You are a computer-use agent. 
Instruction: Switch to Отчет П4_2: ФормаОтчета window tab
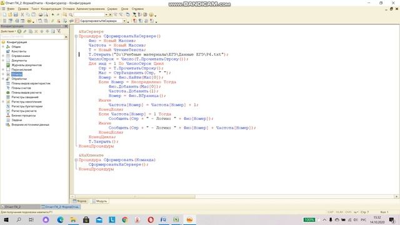tap(61, 207)
